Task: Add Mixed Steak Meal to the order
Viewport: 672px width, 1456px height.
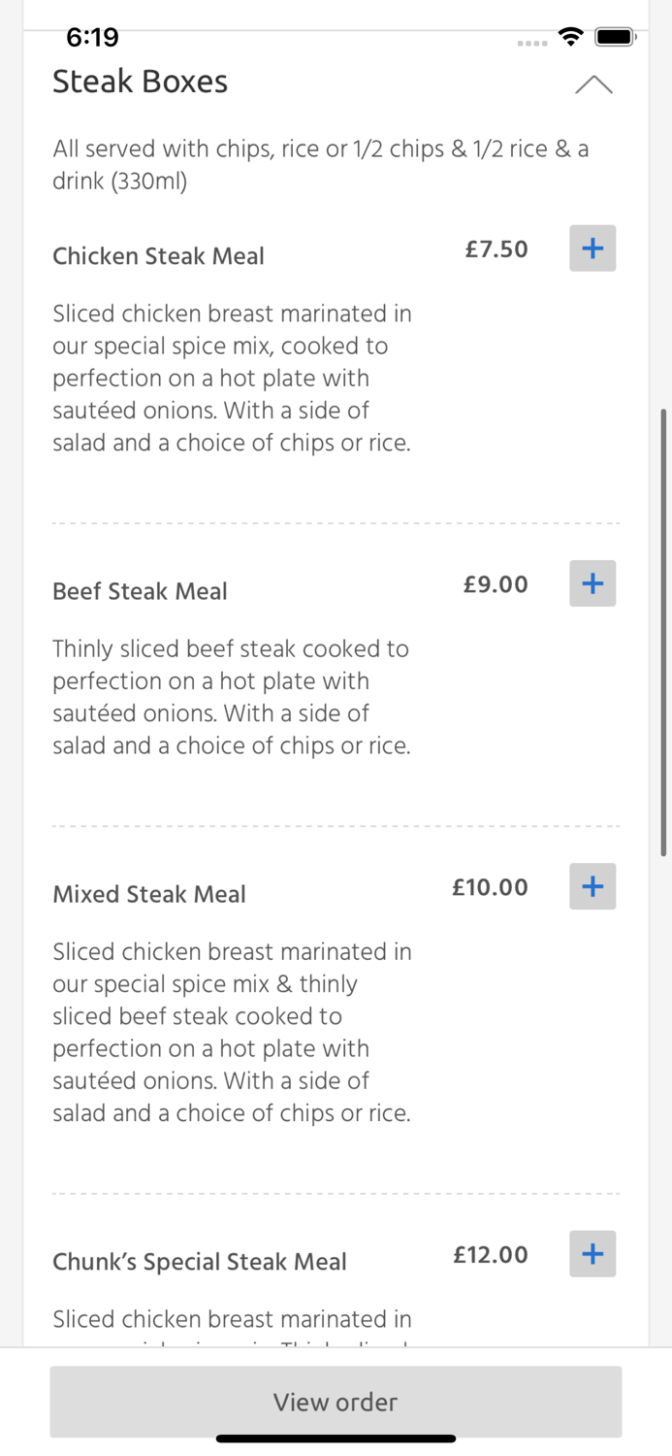Action: pyautogui.click(x=592, y=886)
